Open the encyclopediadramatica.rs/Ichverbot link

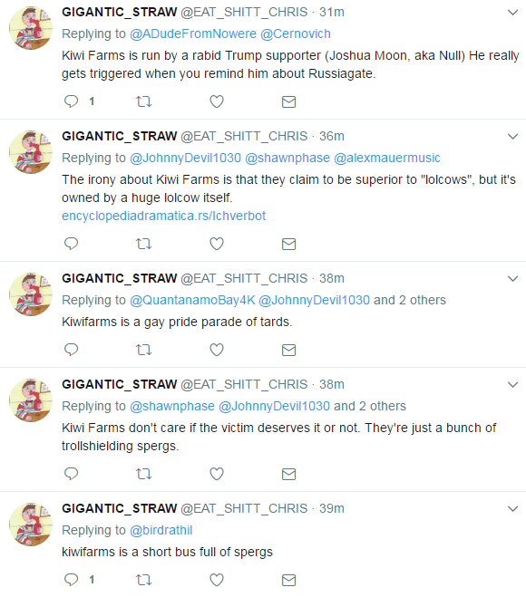point(163,216)
